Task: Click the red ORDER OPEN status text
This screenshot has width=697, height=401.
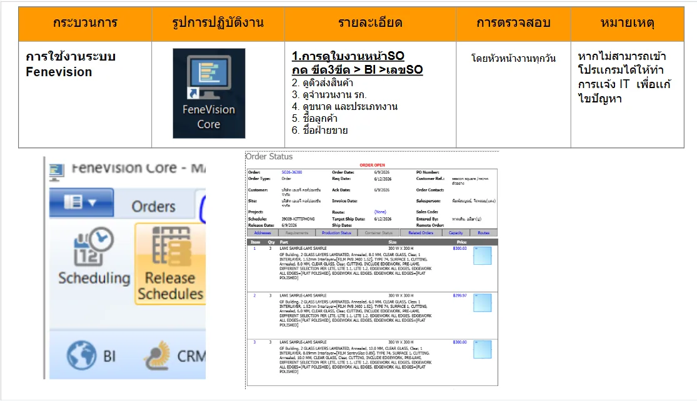Action: point(372,165)
